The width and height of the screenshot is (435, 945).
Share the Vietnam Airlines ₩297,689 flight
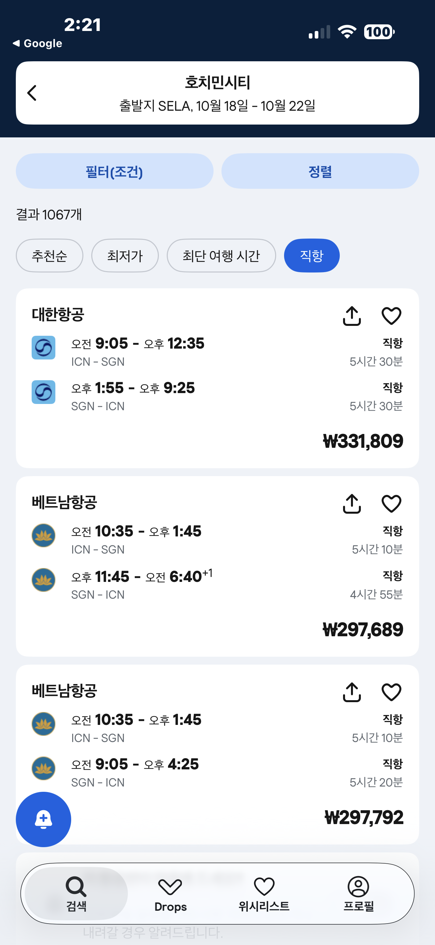[352, 504]
